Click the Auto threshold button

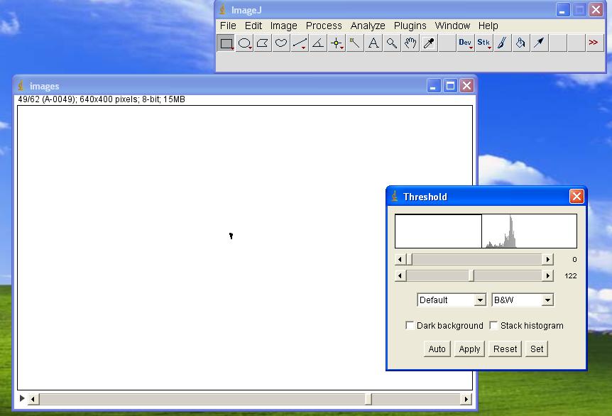pyautogui.click(x=437, y=349)
